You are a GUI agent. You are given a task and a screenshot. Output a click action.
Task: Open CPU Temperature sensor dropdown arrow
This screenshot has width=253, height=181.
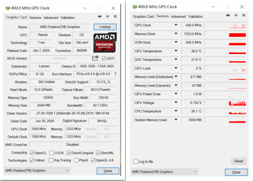[176, 111]
